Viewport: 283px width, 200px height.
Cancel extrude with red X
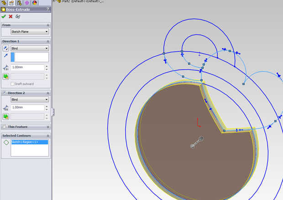tap(10, 16)
